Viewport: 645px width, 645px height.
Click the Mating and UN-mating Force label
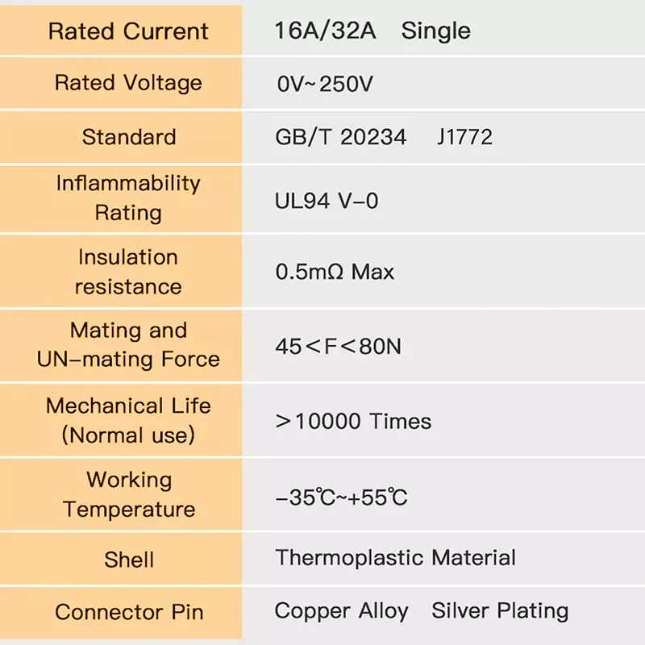pyautogui.click(x=128, y=345)
